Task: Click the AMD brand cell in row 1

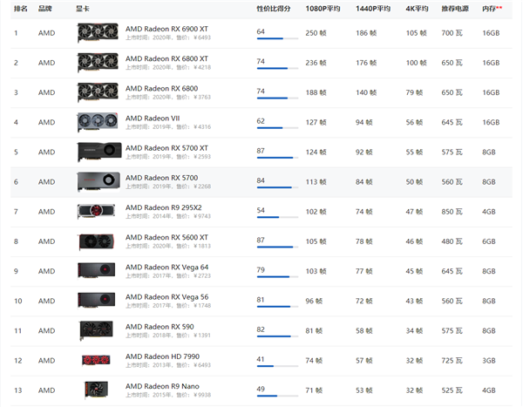Action: (x=47, y=33)
